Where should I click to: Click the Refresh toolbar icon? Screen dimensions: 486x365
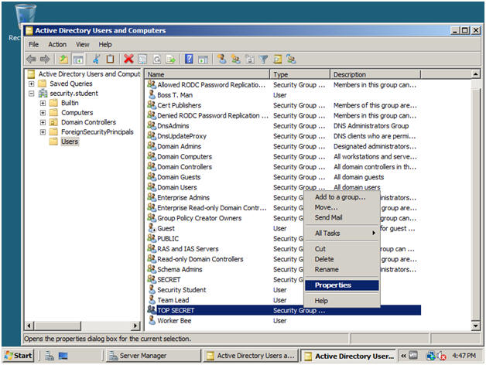[x=157, y=59]
